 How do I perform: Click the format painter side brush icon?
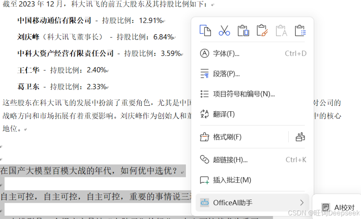pos(300,137)
